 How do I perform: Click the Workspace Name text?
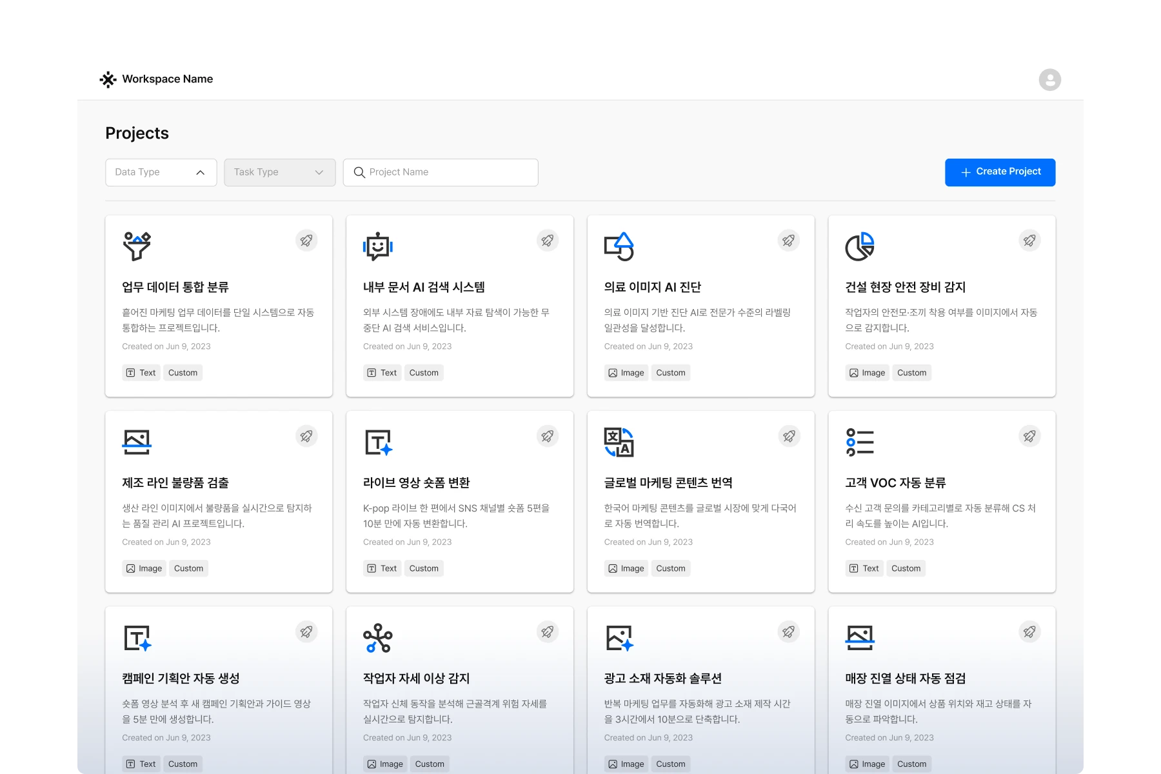(x=168, y=79)
